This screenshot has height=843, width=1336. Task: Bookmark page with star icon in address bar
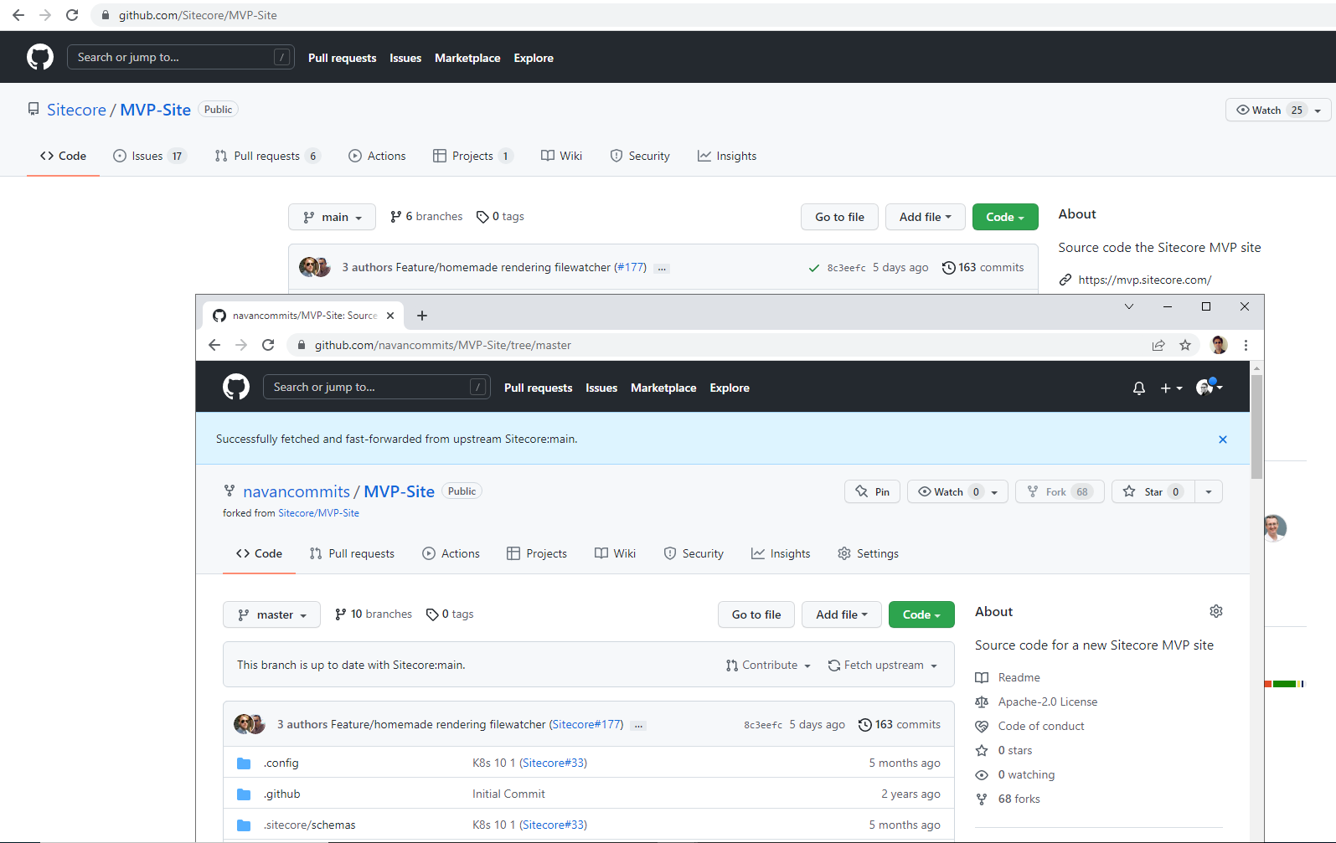(1185, 345)
